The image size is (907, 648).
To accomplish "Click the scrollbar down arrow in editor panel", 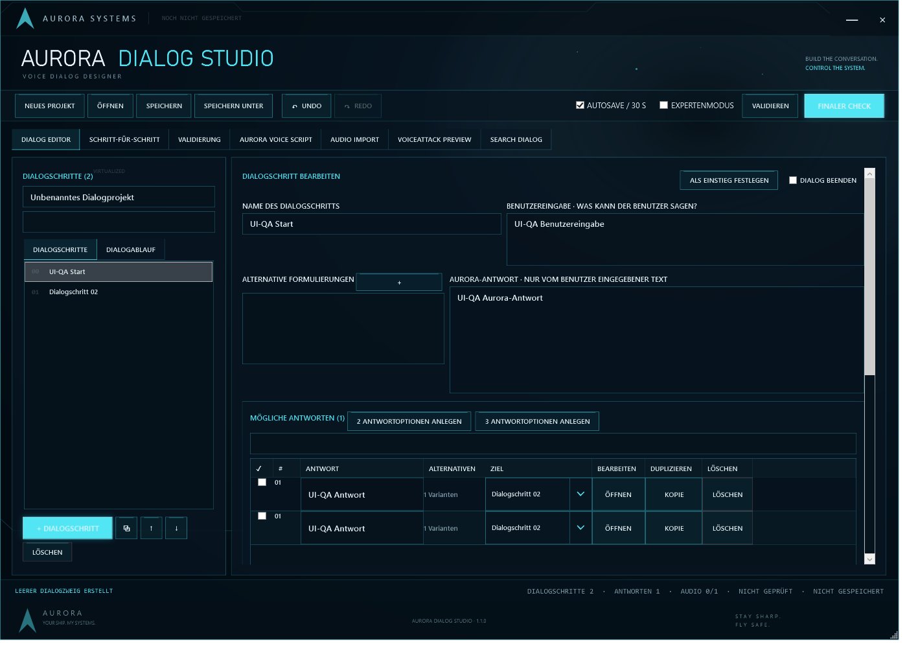I will pos(870,559).
